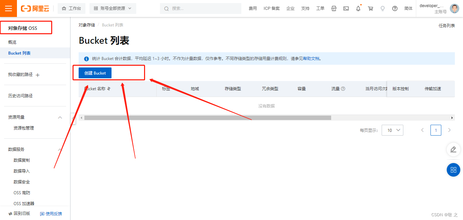
Task: Open the 工单 tickets menu
Action: pyautogui.click(x=320, y=8)
